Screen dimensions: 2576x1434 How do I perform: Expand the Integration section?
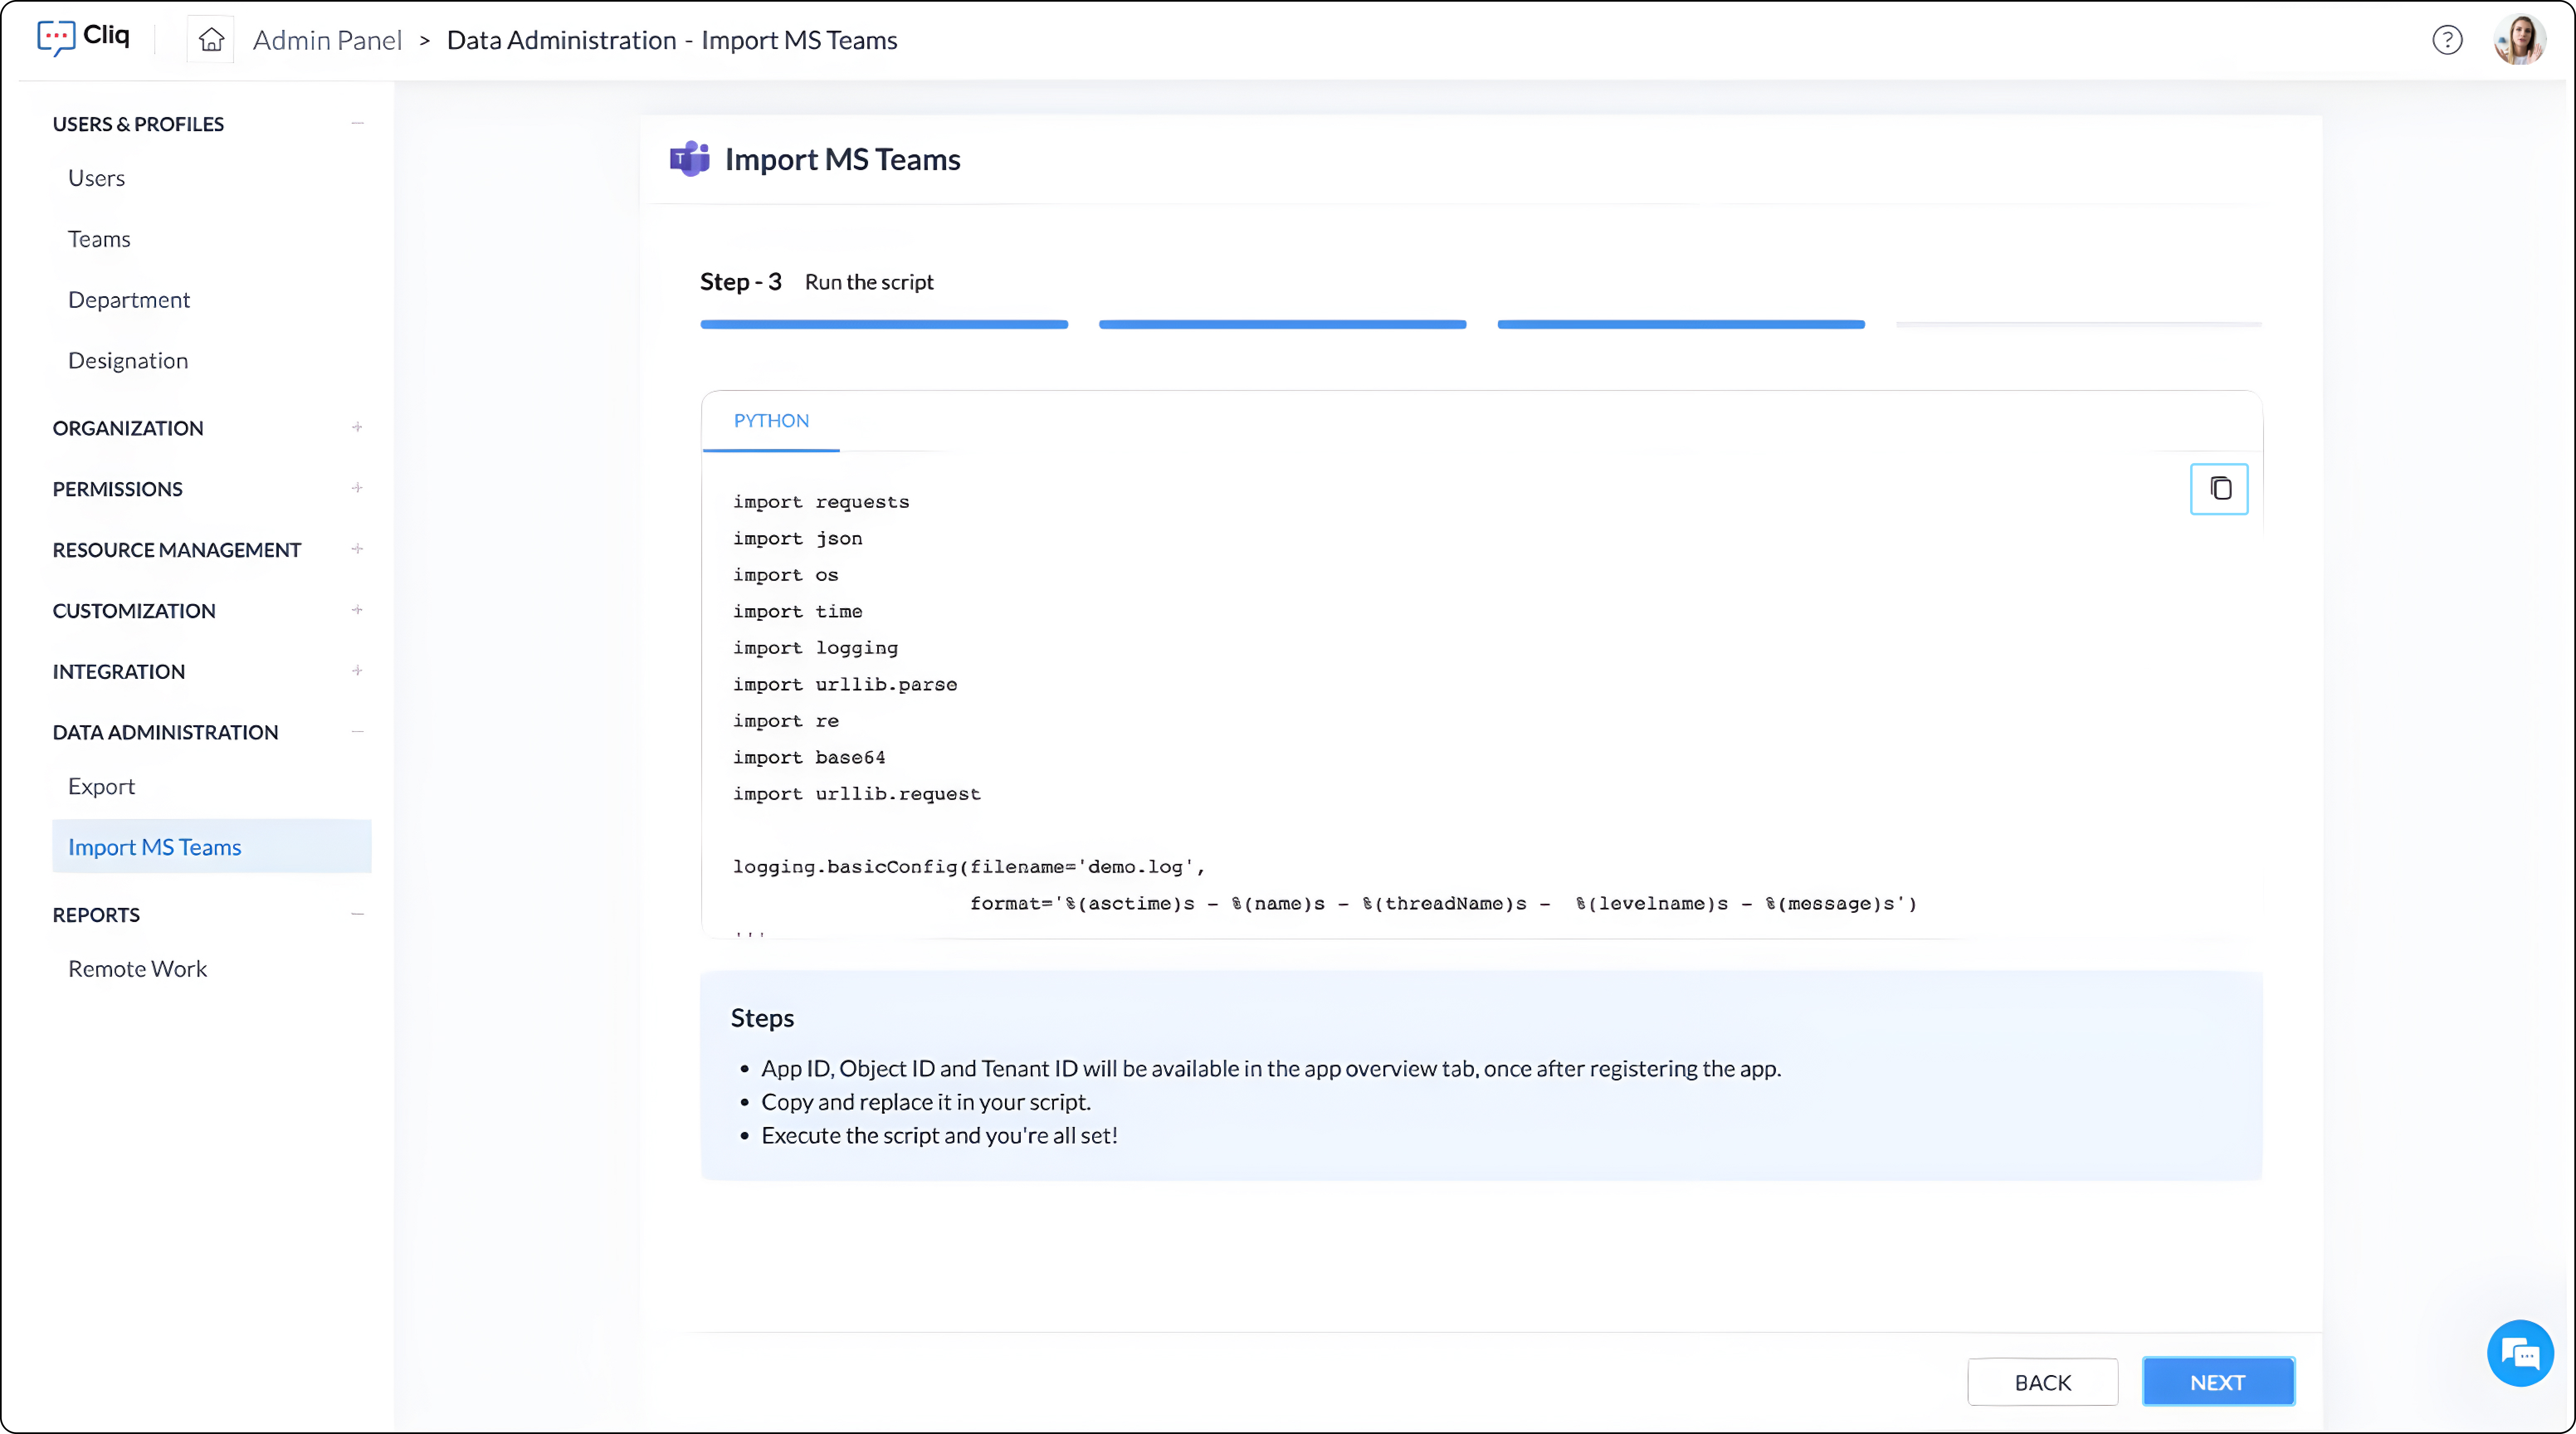pos(357,671)
